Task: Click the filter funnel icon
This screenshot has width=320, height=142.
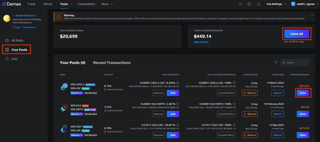Action: click(x=276, y=63)
